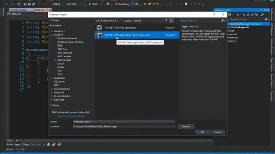Open the Toolbox side tab
This screenshot has height=154, width=275.
click(3, 12)
